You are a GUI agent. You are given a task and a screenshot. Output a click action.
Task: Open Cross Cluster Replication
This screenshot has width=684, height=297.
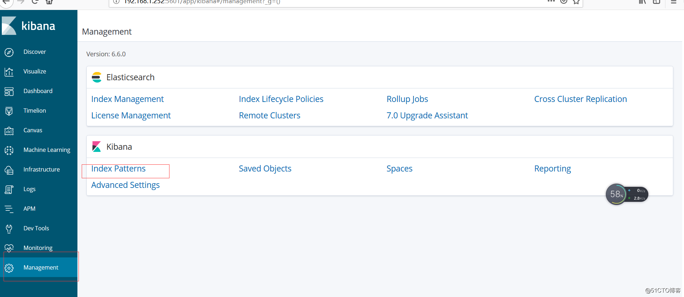(x=581, y=99)
